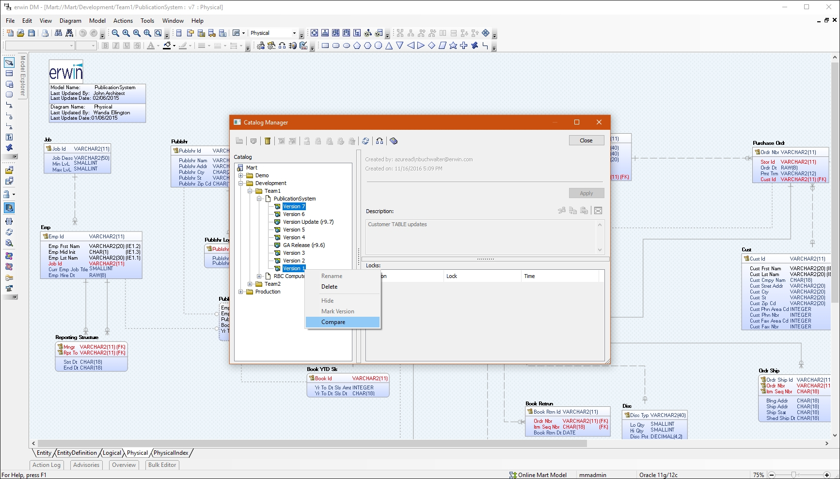Switch to the EntityDefinition diagram tab
This screenshot has width=840, height=479.
77,453
